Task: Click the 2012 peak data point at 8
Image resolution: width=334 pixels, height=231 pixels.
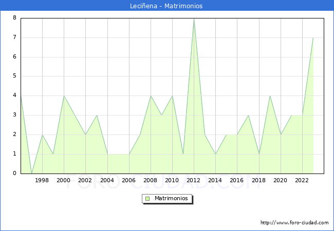Action: pos(194,18)
